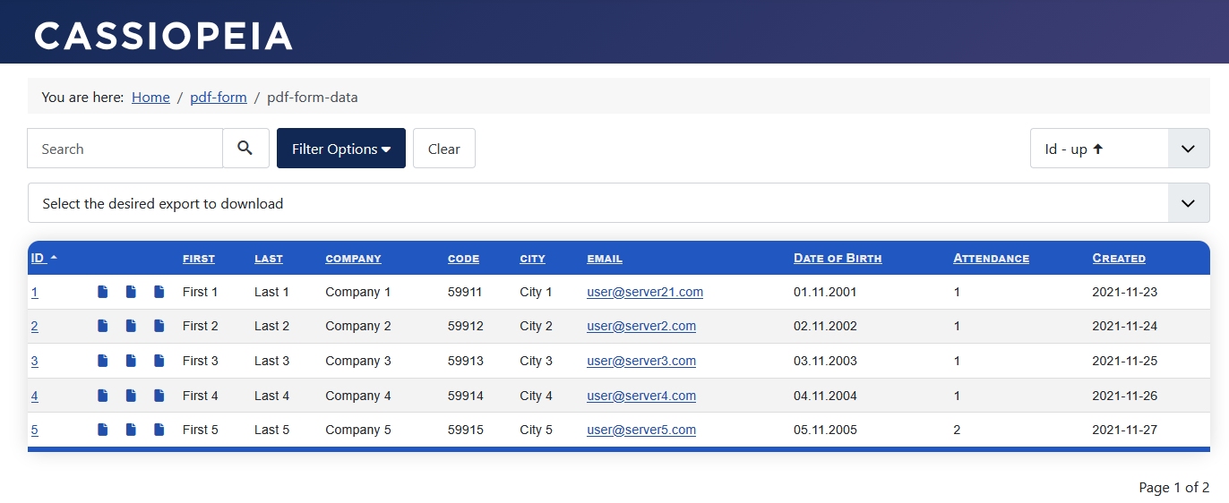
Task: Click the code value 59911
Action: (x=466, y=292)
